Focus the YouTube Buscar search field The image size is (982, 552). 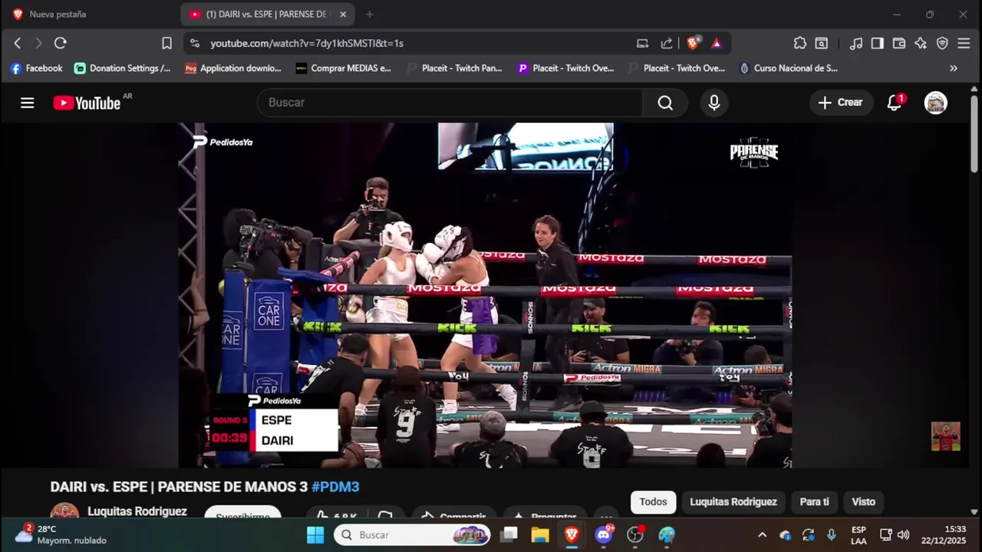click(x=450, y=103)
